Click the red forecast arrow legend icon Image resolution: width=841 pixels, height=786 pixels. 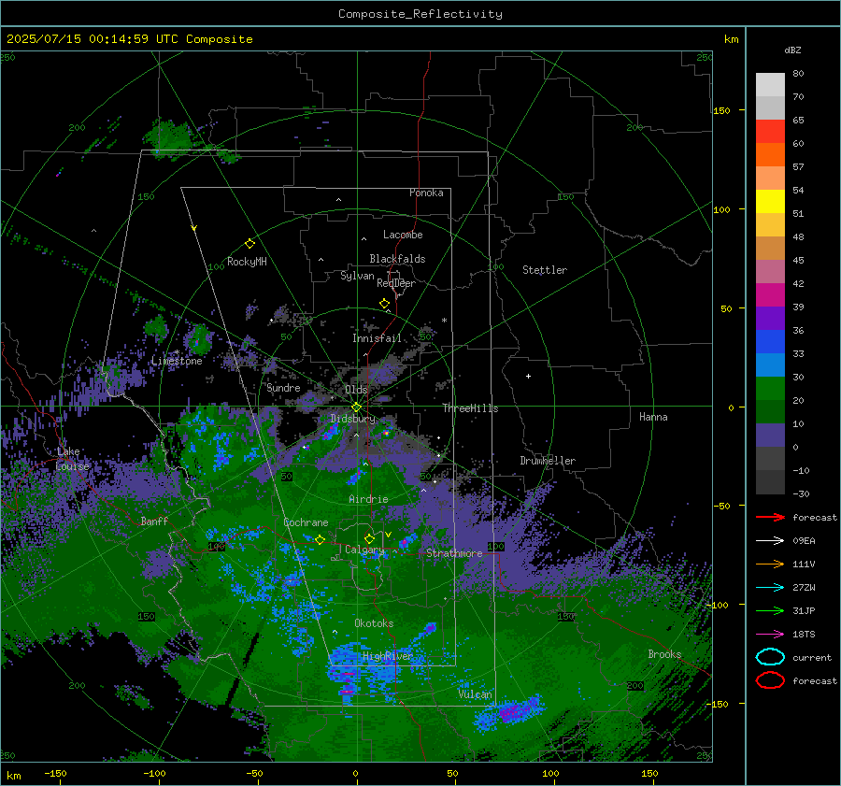click(x=770, y=517)
